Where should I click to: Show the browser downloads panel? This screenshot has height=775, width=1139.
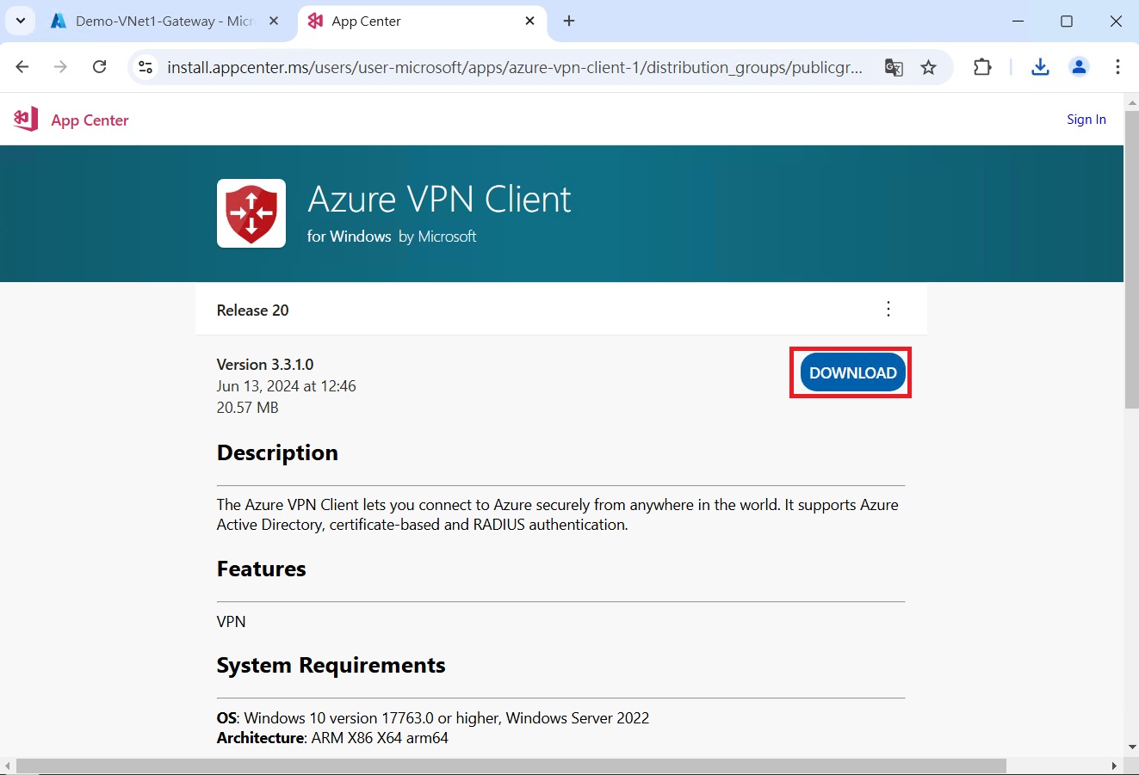pos(1040,67)
